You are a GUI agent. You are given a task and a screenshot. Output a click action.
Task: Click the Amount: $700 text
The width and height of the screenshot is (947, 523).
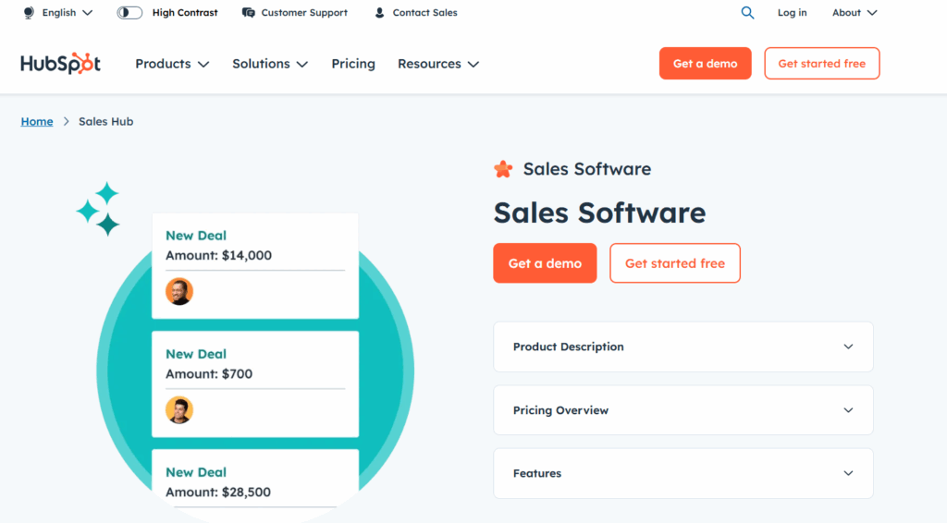(x=209, y=374)
